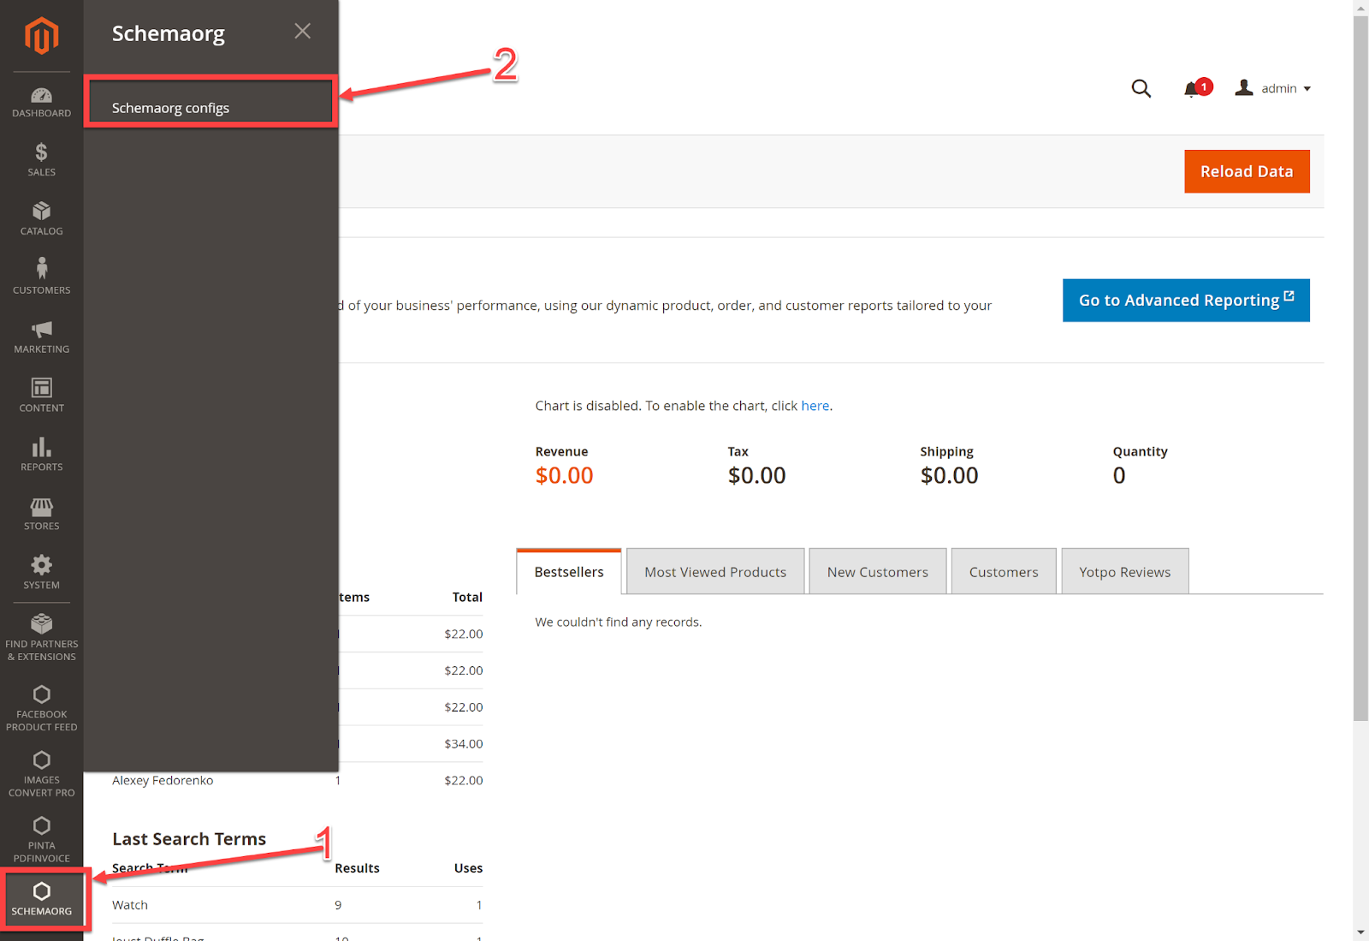Expand the admin account dropdown
This screenshot has width=1369, height=941.
pyautogui.click(x=1273, y=88)
